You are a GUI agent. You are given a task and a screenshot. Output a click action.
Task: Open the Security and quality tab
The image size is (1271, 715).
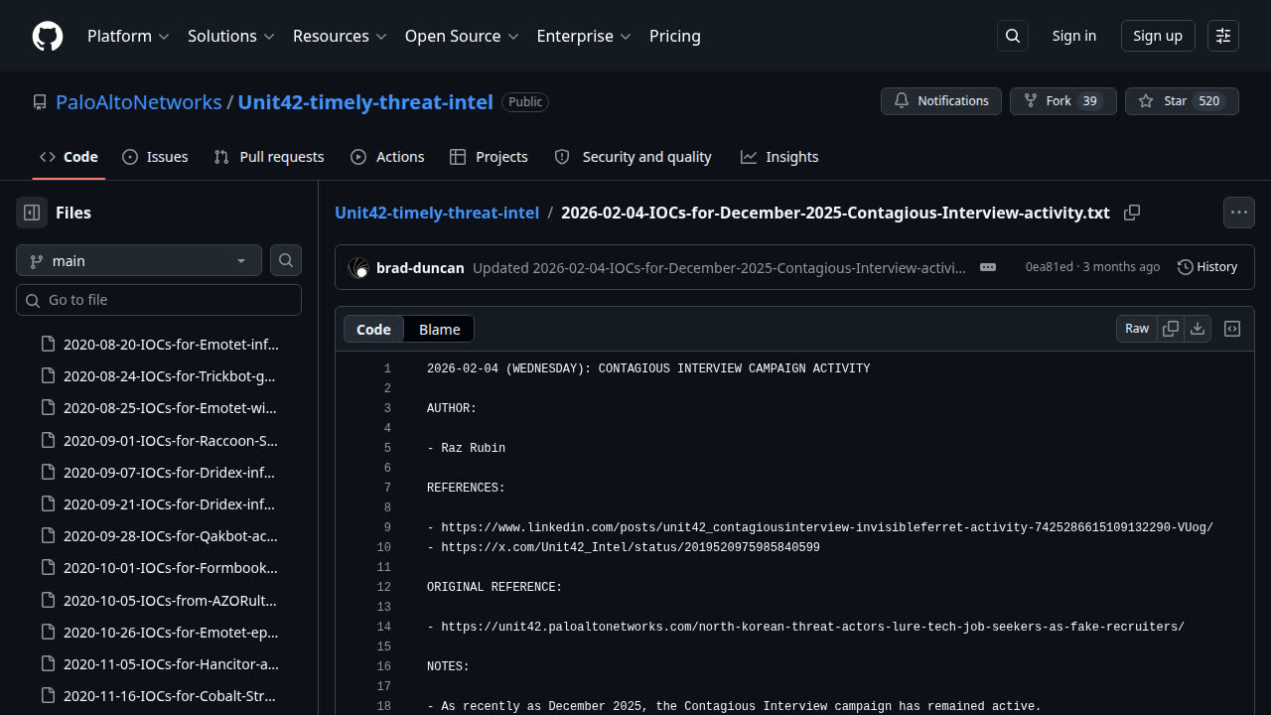point(633,157)
